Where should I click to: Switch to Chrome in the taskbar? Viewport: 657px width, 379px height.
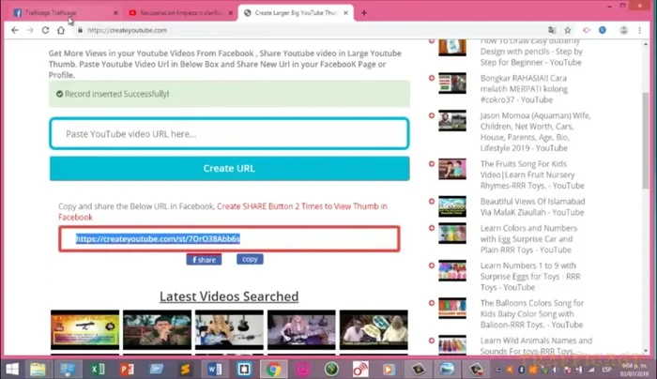pos(273,369)
